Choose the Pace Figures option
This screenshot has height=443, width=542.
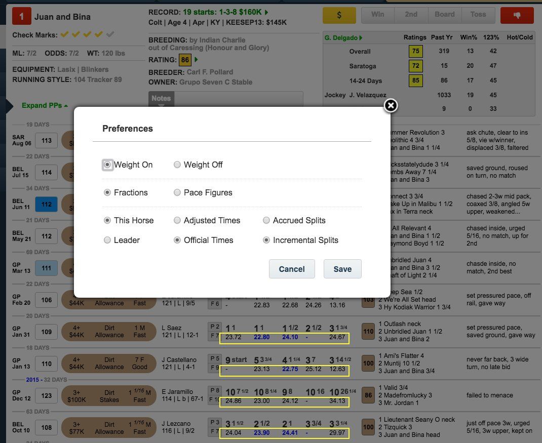pos(177,193)
